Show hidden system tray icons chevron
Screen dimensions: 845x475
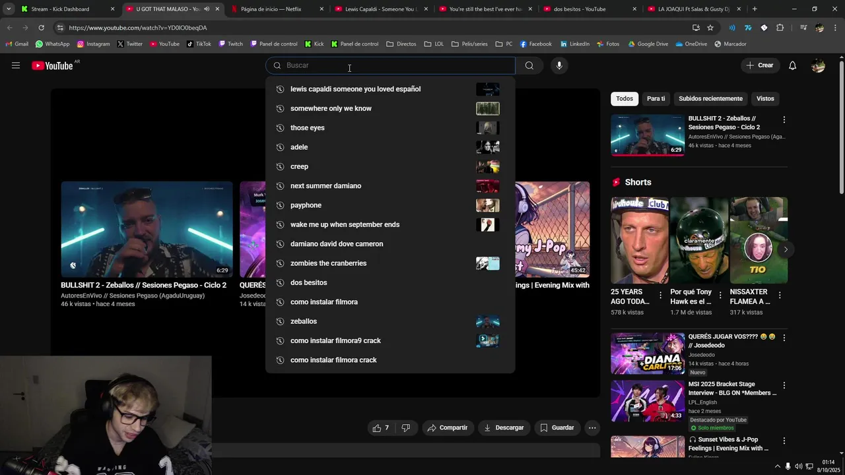tap(777, 466)
